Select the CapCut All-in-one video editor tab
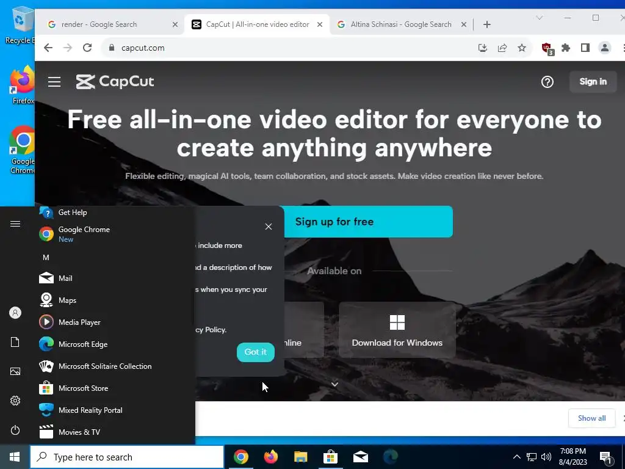 click(x=257, y=24)
